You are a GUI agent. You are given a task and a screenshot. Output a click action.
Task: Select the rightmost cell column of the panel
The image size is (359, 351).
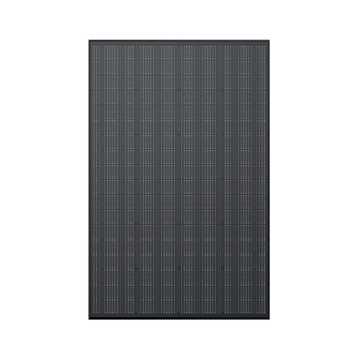click(245, 179)
